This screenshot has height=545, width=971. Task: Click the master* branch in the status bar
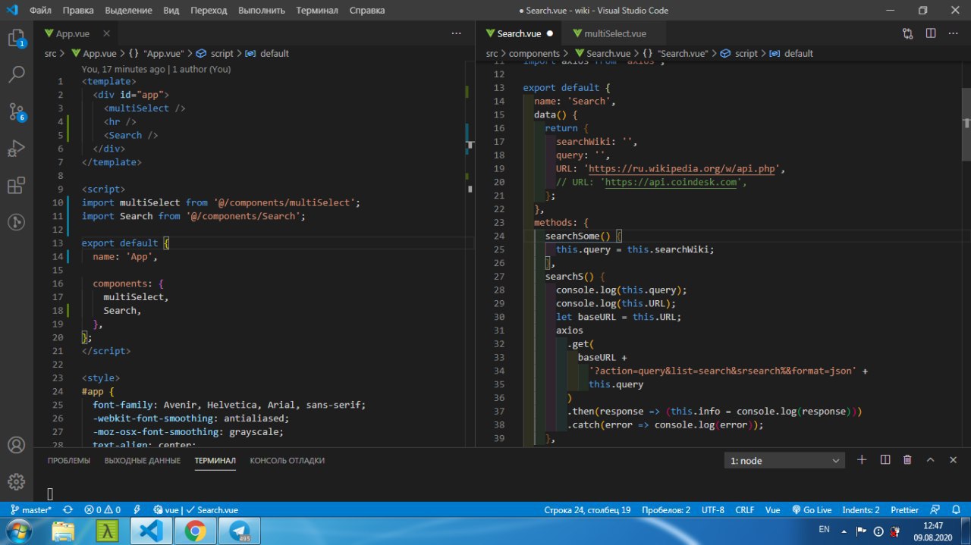click(x=31, y=510)
